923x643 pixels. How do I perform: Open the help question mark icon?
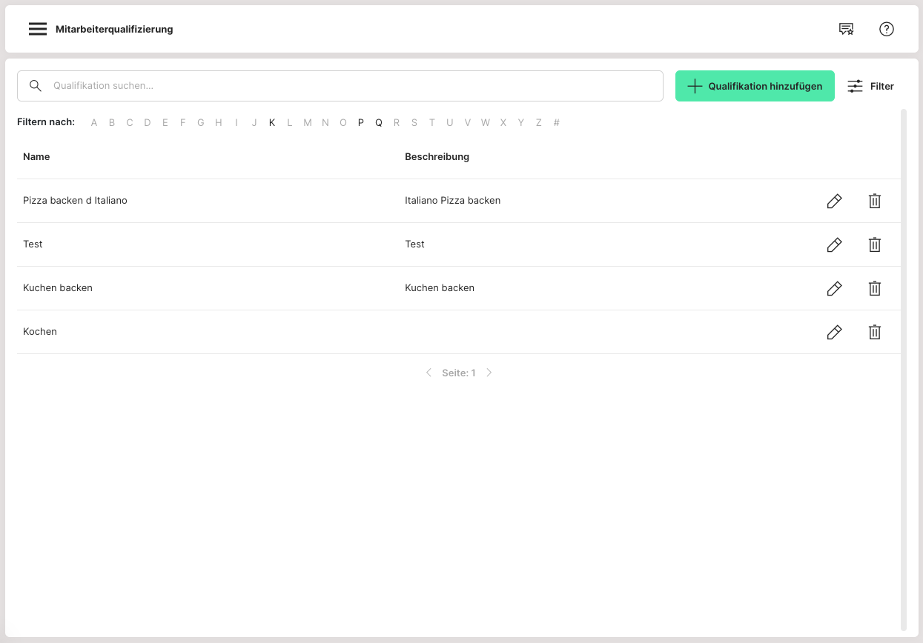pyautogui.click(x=887, y=29)
